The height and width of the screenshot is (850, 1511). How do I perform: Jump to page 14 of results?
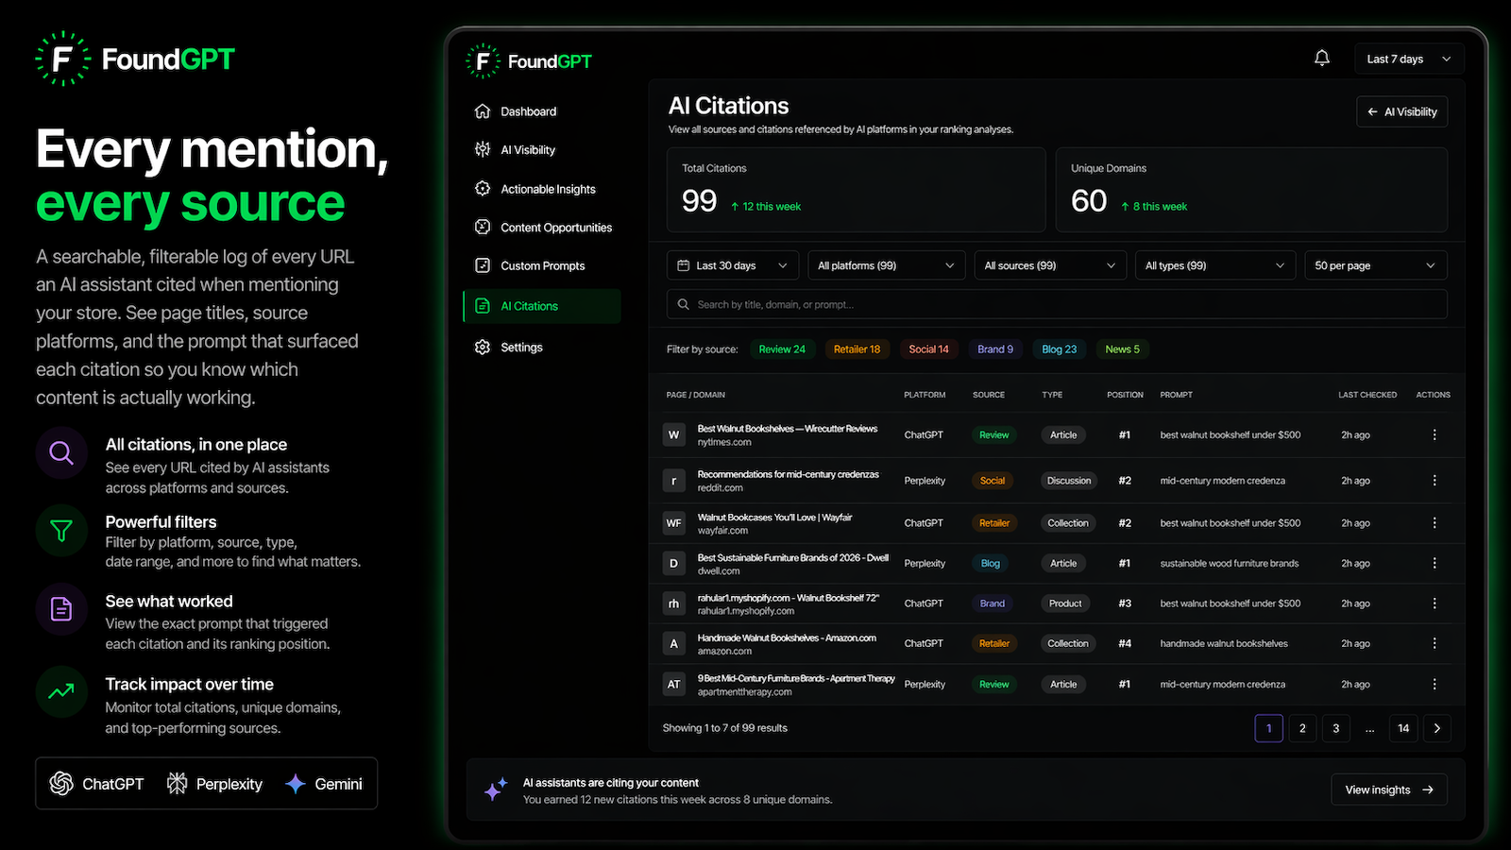pos(1403,728)
